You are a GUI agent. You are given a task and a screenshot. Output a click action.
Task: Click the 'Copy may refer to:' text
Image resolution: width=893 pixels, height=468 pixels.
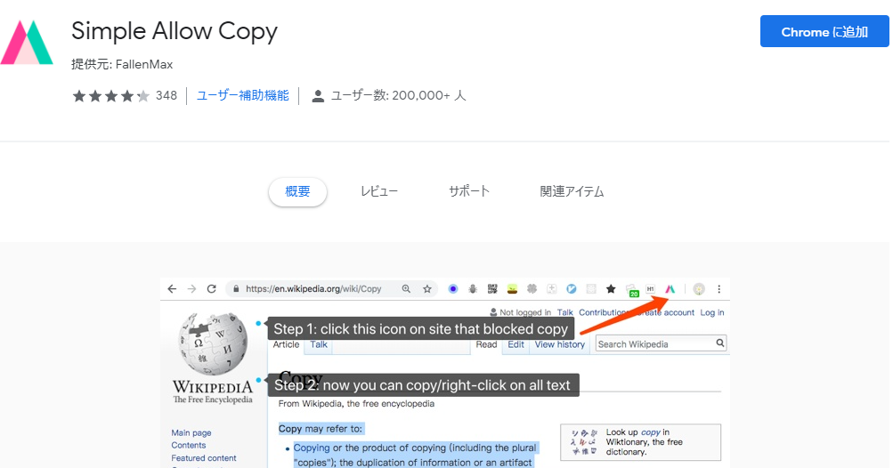point(320,429)
